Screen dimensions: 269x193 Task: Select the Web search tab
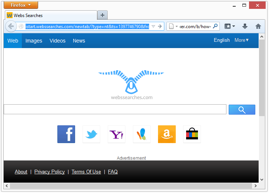[13, 41]
